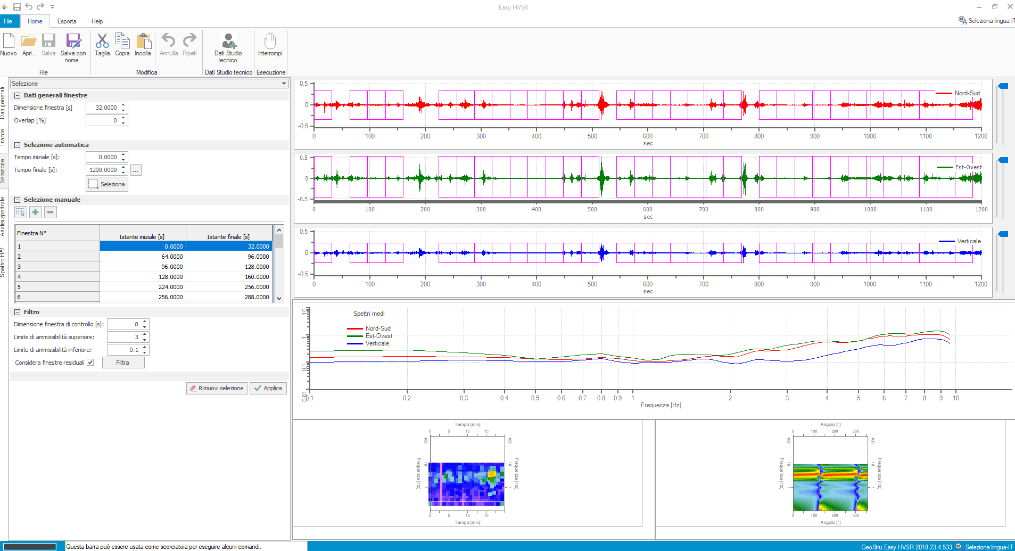Open a file with the Apri icon
Viewport: 1015px width, 551px height.
pyautogui.click(x=29, y=45)
